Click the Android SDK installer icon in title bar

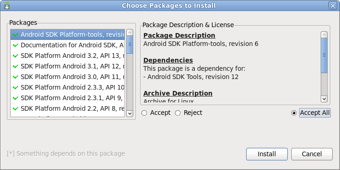click(7, 6)
